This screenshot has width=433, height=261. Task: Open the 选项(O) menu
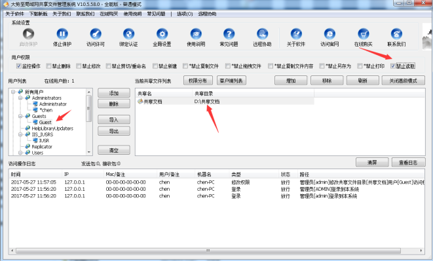click(185, 14)
